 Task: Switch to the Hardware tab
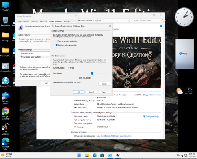tap(34, 22)
